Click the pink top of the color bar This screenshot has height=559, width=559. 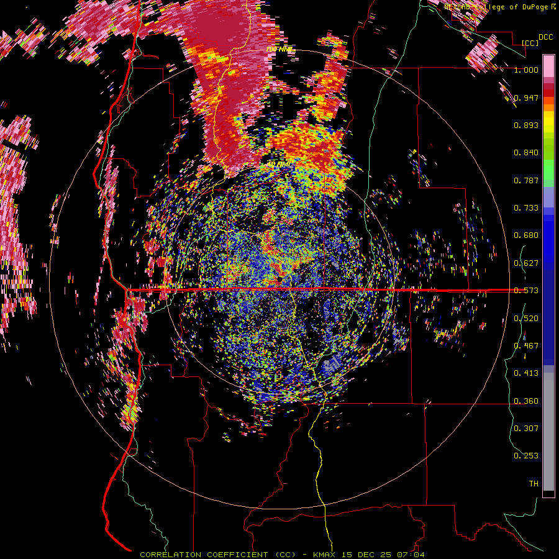click(548, 66)
